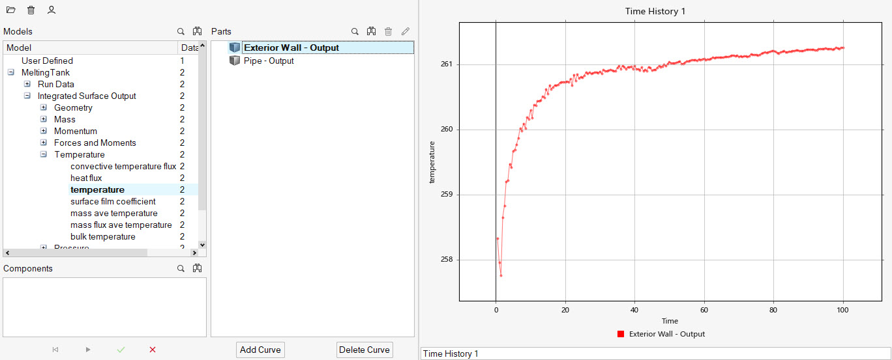The width and height of the screenshot is (892, 360).
Task: Expand the Run Data node
Action: point(27,85)
